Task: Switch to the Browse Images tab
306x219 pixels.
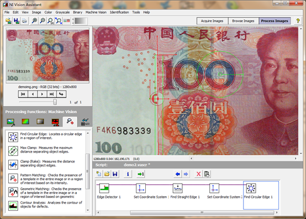Action: click(x=243, y=21)
